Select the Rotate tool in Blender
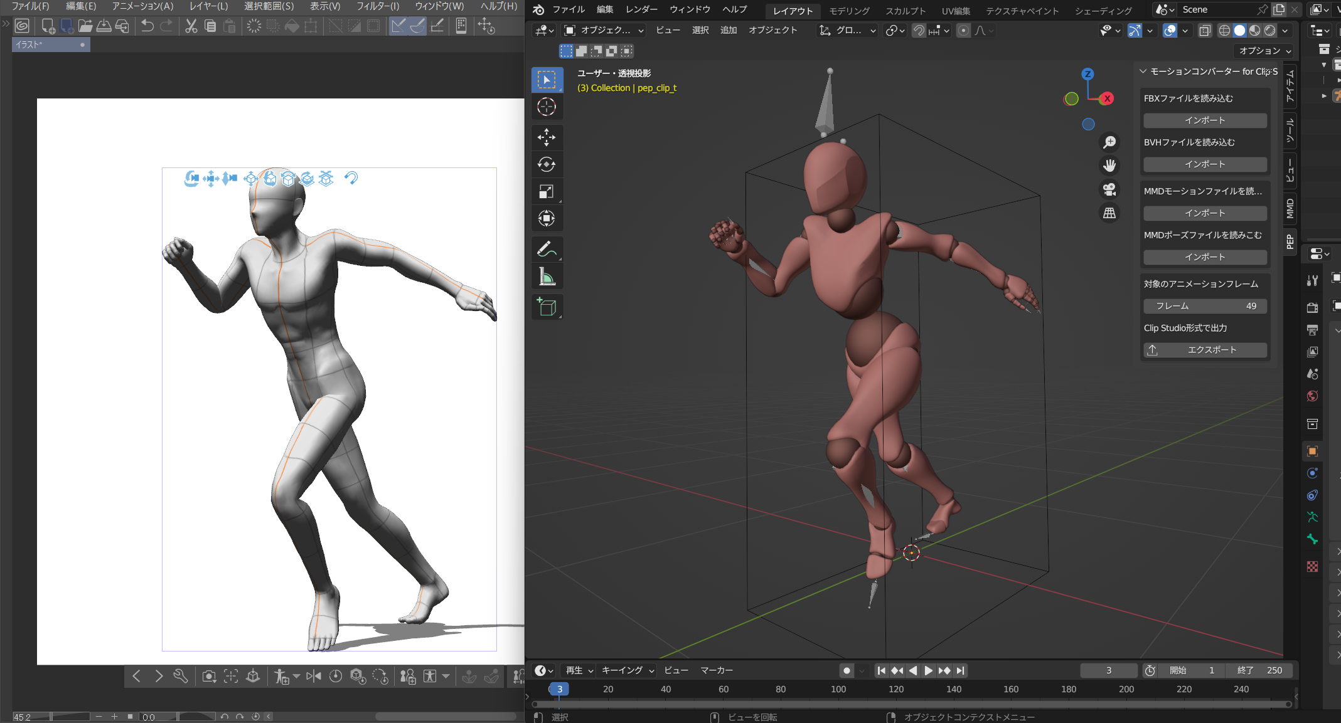 (547, 164)
